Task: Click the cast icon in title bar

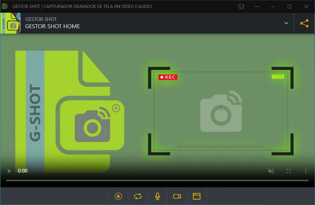Action: pyautogui.click(x=241, y=7)
